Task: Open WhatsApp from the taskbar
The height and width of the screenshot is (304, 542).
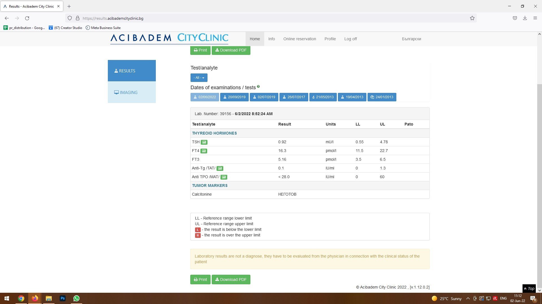Action: coord(76,298)
